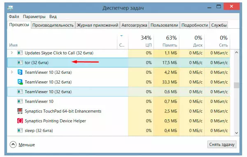Switch to the Производительность tab

[x=53, y=25]
